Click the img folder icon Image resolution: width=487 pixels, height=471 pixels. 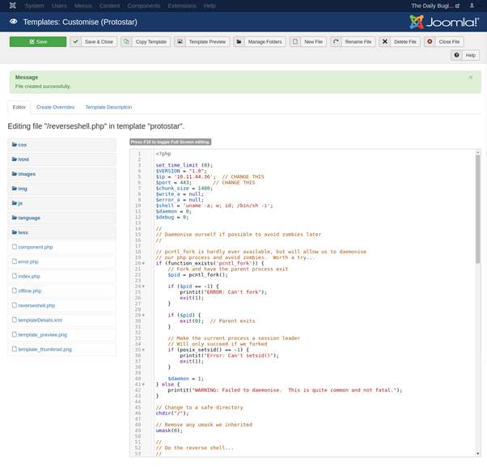pyautogui.click(x=15, y=189)
